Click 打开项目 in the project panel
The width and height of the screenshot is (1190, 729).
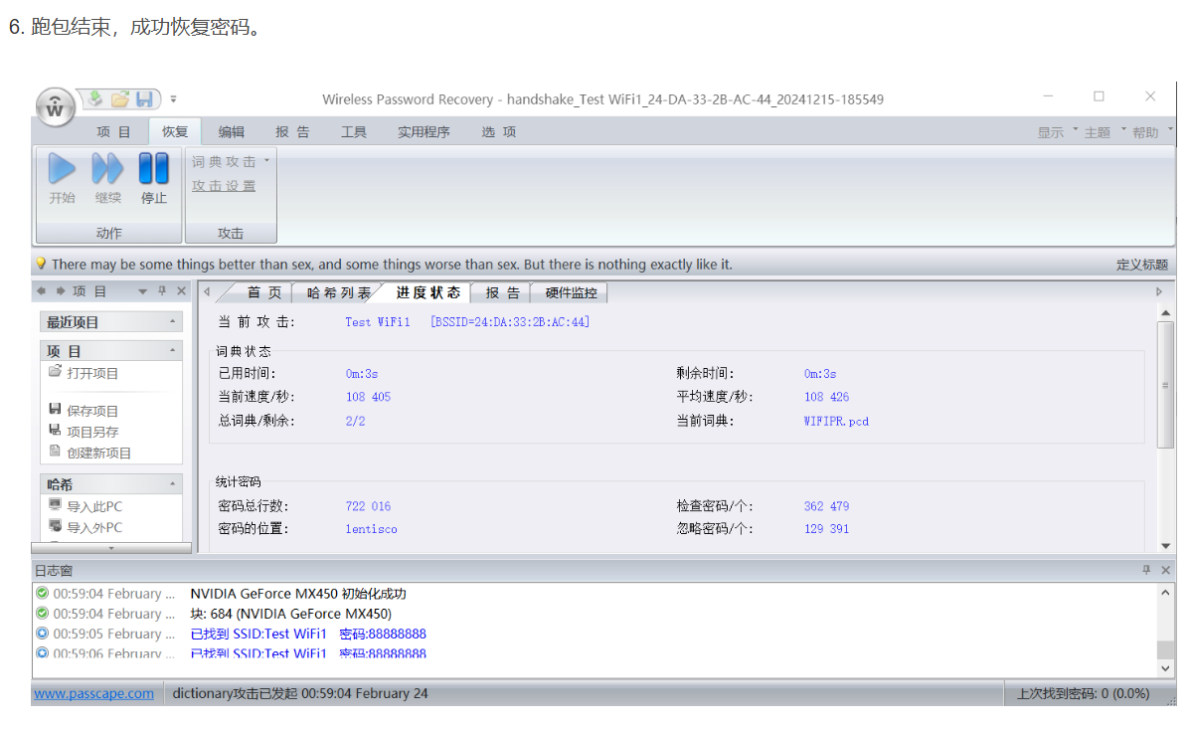point(91,373)
